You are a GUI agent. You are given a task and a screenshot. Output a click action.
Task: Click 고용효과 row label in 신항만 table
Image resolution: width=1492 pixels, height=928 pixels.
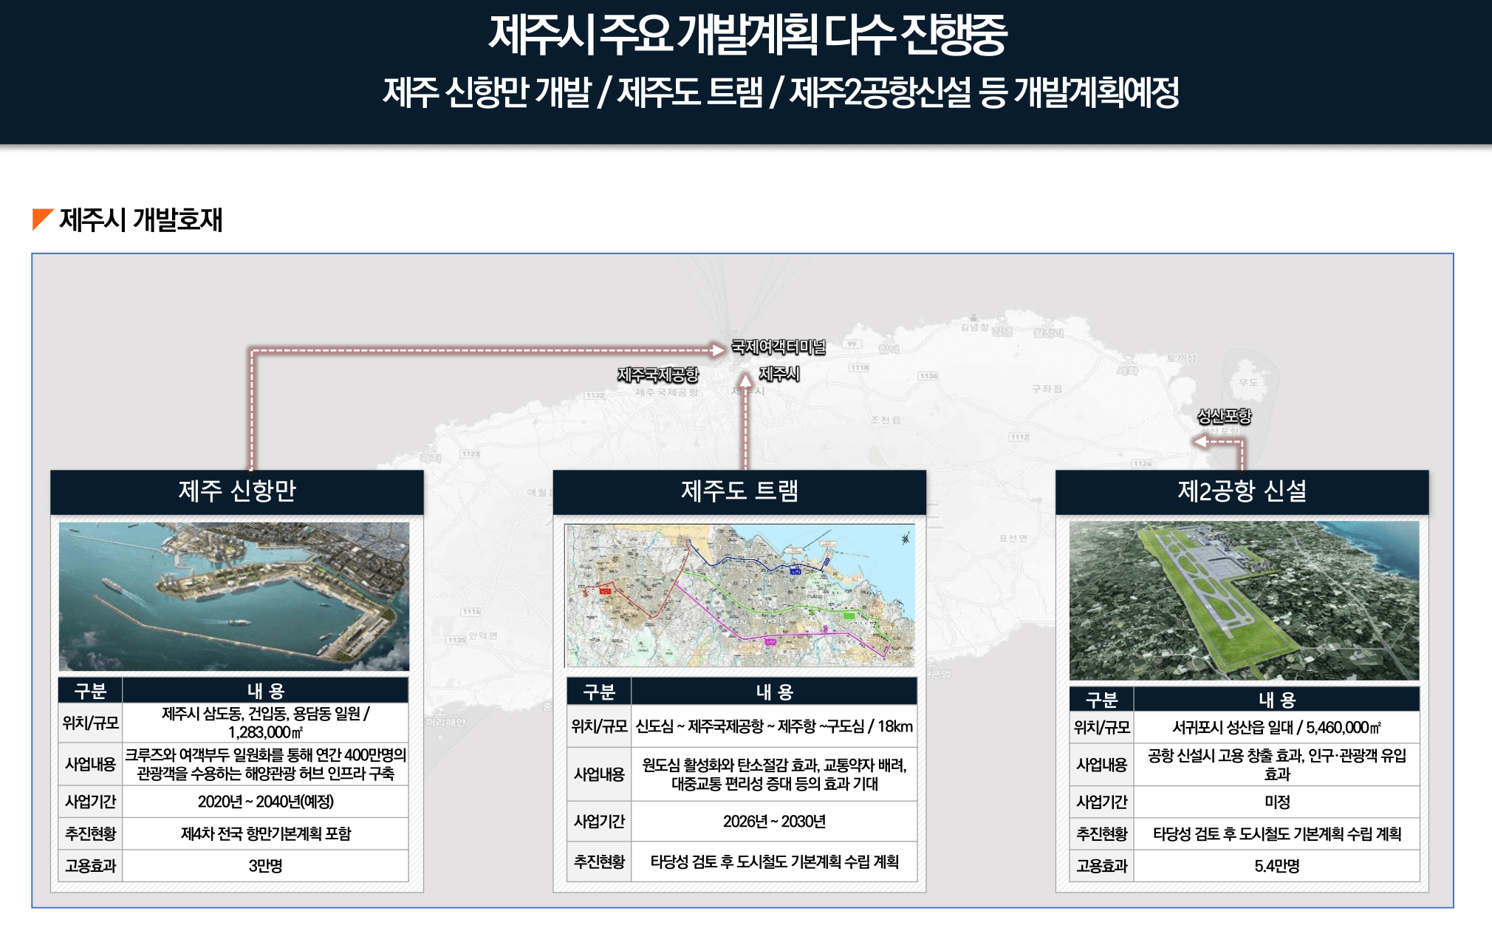pyautogui.click(x=90, y=866)
